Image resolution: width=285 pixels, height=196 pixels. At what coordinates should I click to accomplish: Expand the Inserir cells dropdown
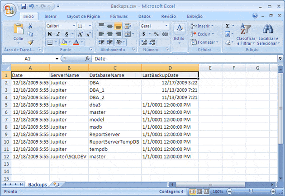coord(212,26)
